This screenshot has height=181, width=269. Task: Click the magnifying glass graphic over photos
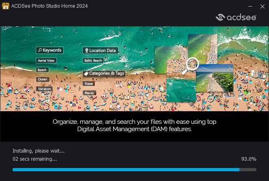(x=191, y=66)
